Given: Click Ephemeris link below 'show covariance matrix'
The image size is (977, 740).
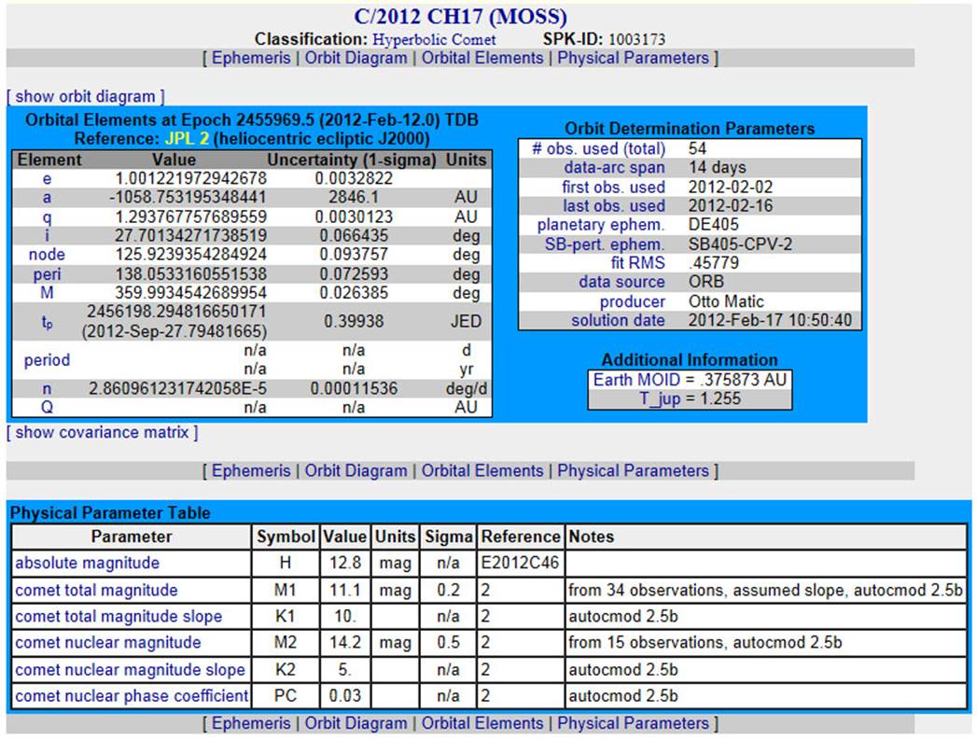Looking at the screenshot, I should (251, 471).
